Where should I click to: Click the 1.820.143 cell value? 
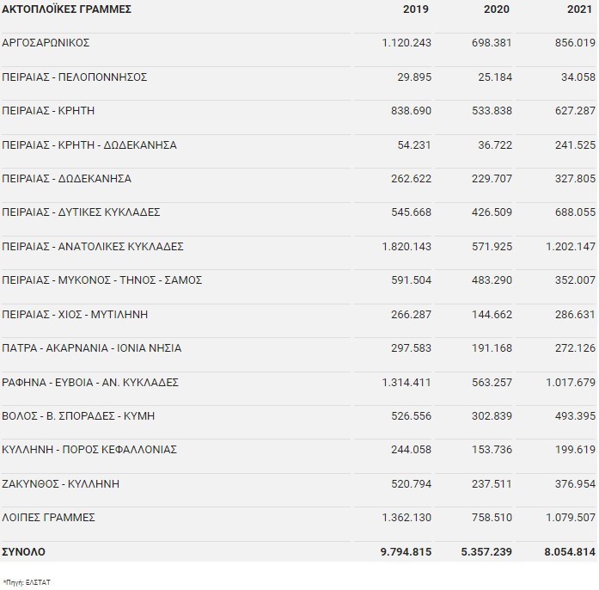[406, 247]
